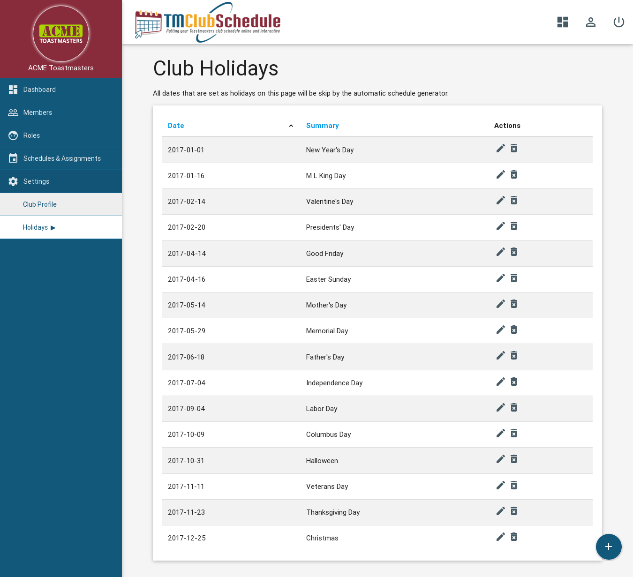This screenshot has height=577, width=633.
Task: Expand the Holidays submenu arrow
Action: click(53, 227)
